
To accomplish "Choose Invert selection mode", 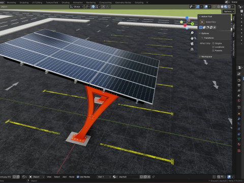I will (211, 27).
